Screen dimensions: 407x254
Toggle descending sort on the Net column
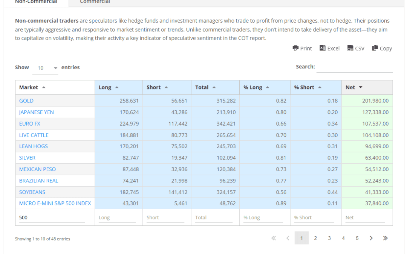(361, 87)
